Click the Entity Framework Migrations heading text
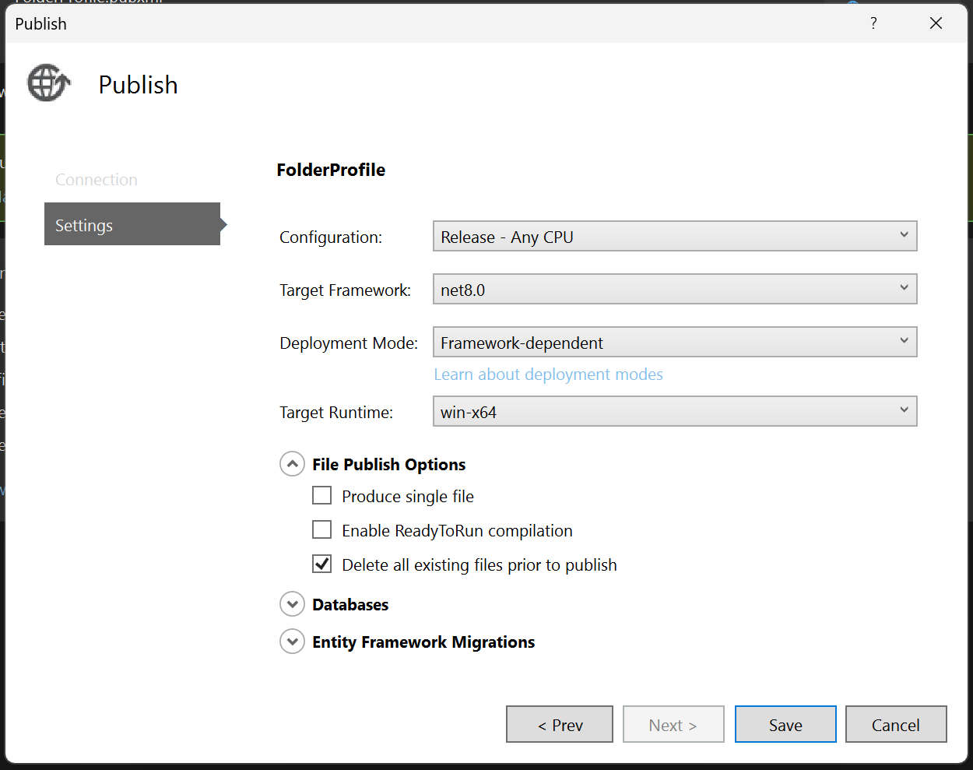Viewport: 973px width, 770px height. [423, 642]
